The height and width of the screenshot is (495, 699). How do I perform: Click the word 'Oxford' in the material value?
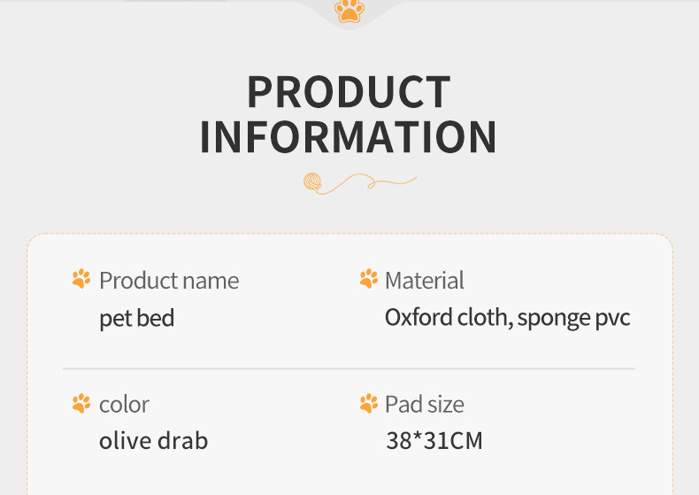click(419, 317)
